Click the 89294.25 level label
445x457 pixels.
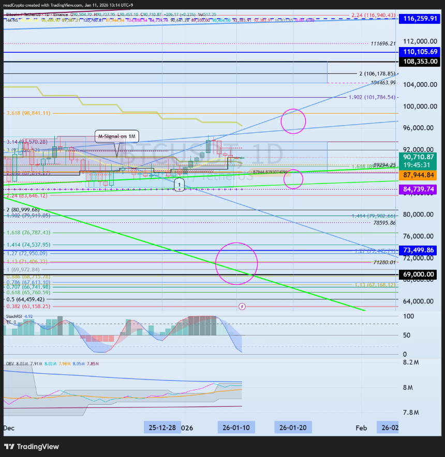384,165
